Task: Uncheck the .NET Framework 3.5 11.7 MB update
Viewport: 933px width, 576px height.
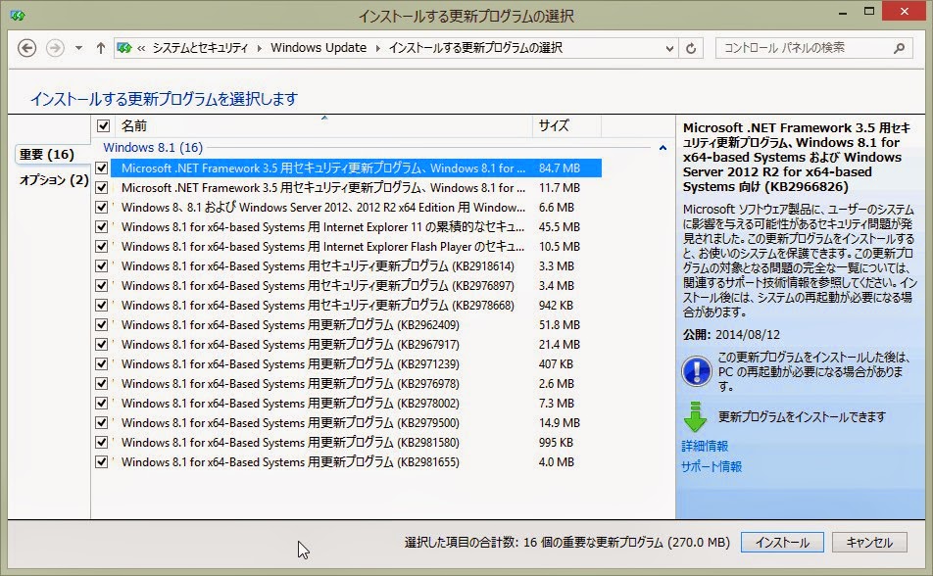Action: [x=102, y=187]
